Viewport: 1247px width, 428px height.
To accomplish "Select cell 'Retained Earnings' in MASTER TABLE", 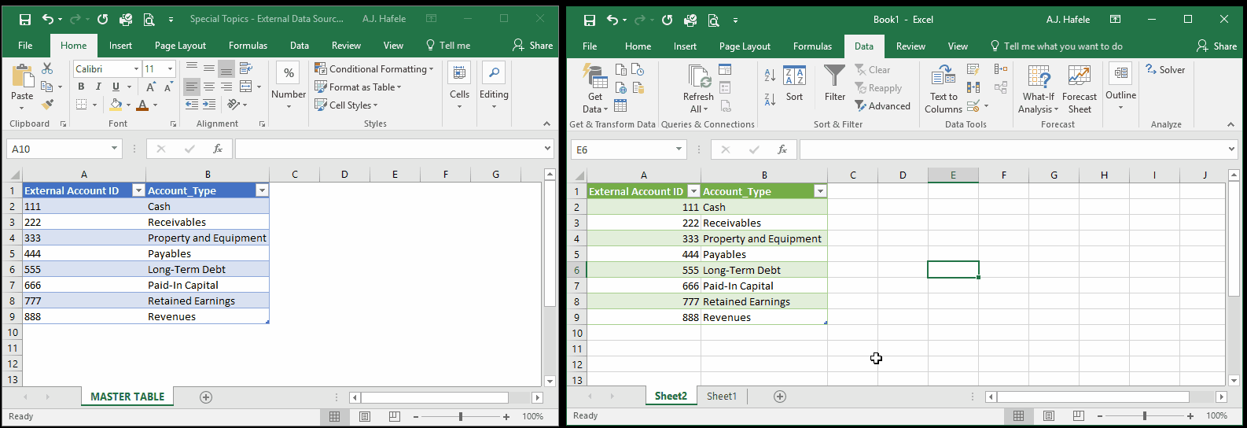I will tap(208, 301).
